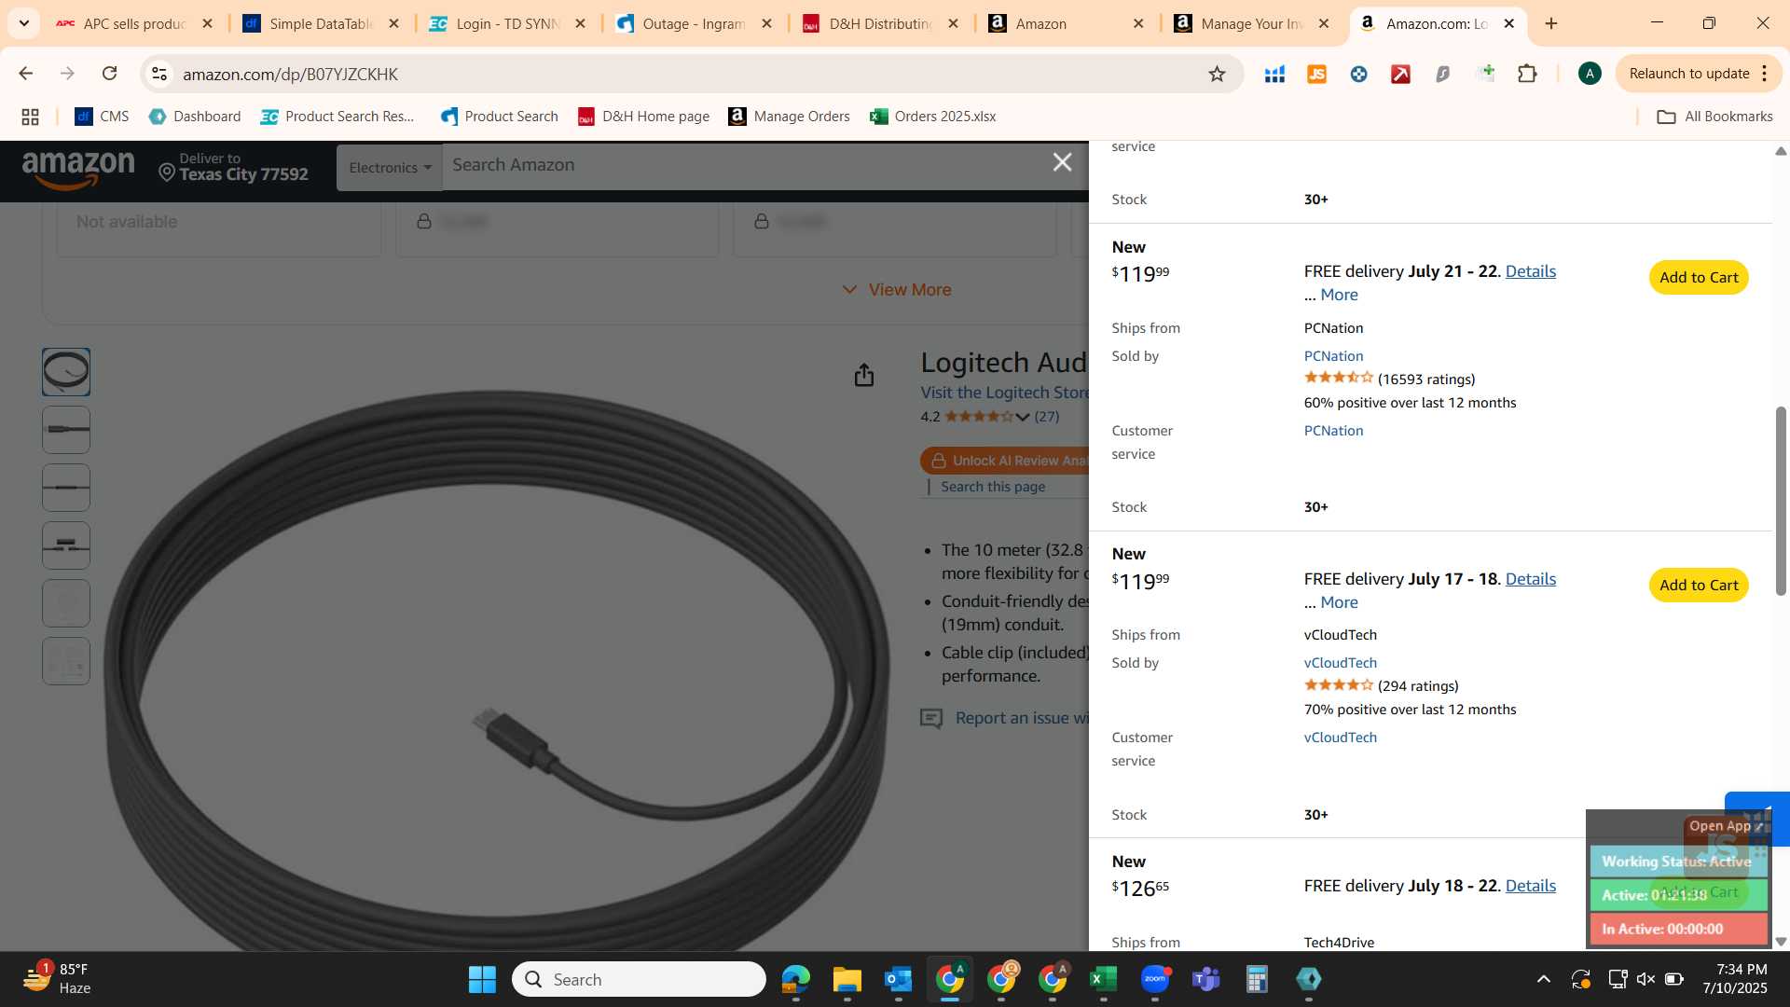Click the vCloudTech Sold by seller link
1790x1007 pixels.
(x=1340, y=663)
